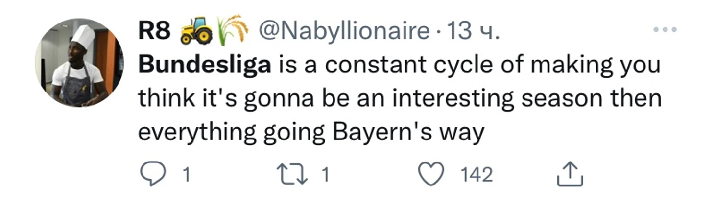Click the retweet arrows icon
715x208 pixels.
(291, 175)
